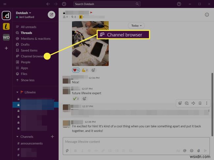
Task: Click the 12:38 PM timestamp
Action: coord(90,122)
